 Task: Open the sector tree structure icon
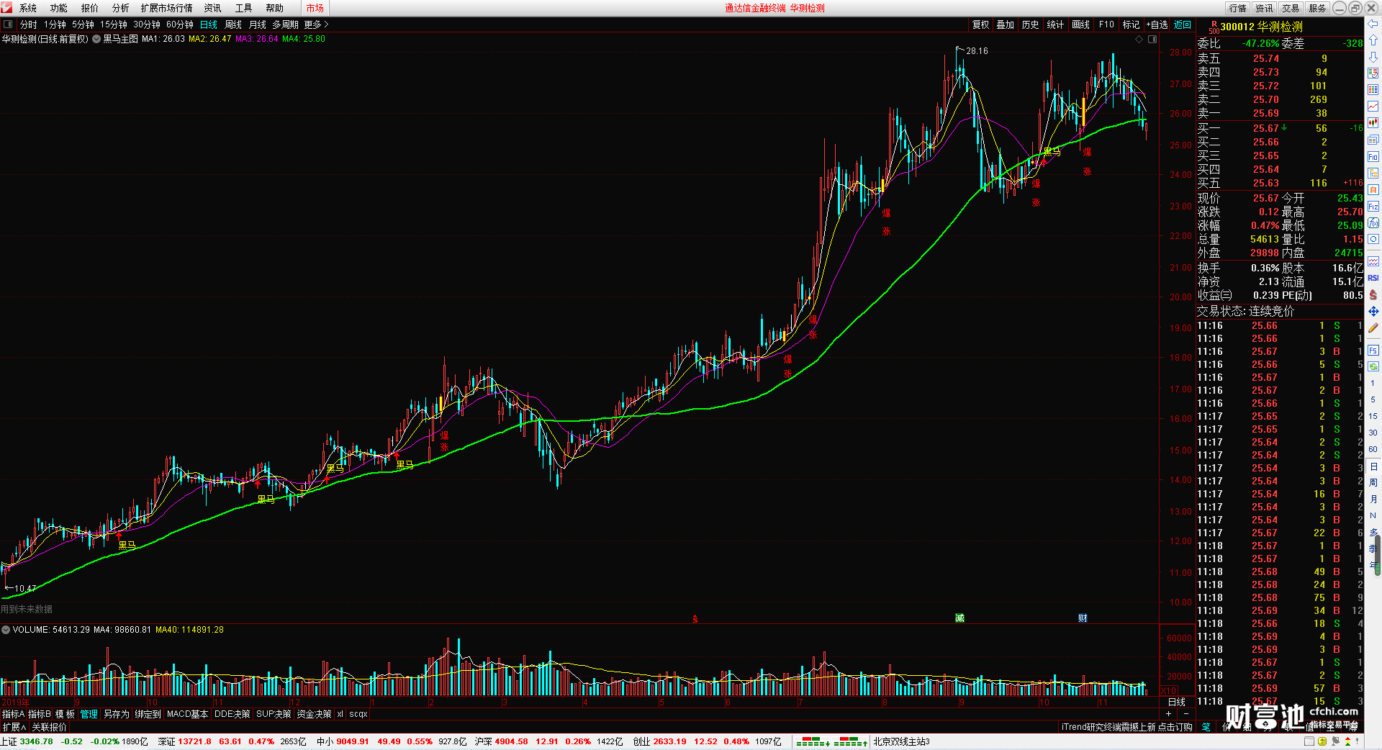[x=1373, y=173]
